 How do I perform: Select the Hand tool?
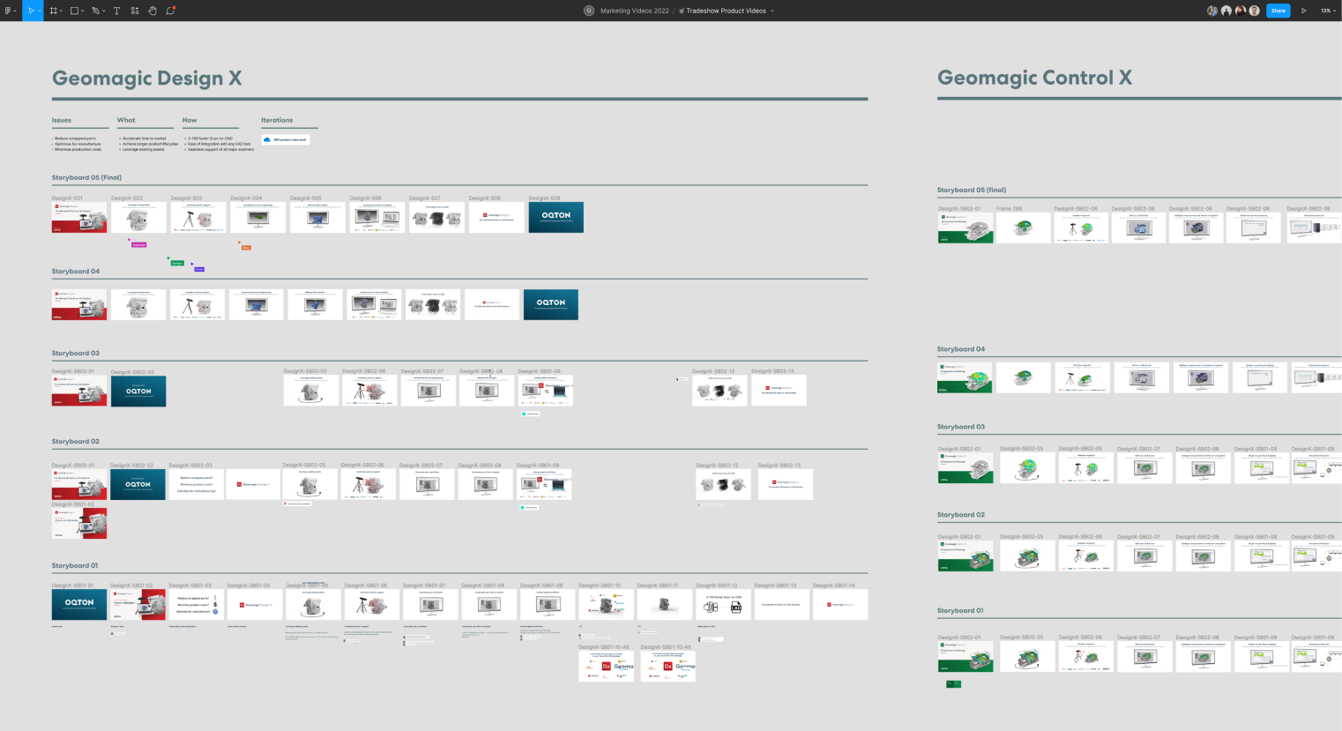pos(153,10)
